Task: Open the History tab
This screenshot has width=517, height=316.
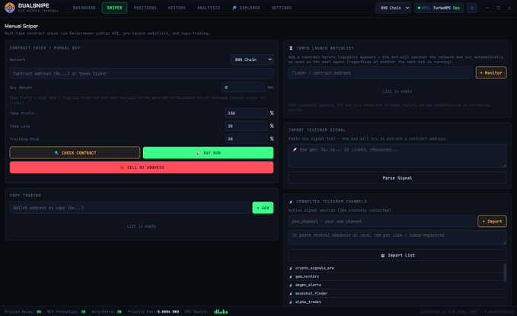Action: click(177, 8)
